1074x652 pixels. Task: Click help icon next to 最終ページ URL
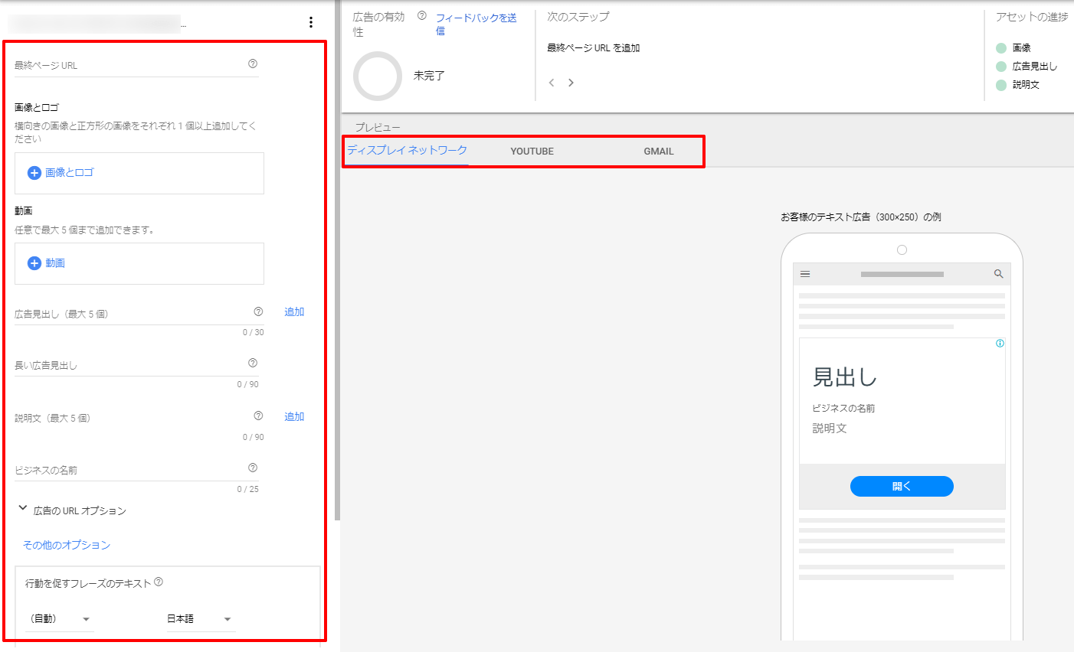coord(253,64)
